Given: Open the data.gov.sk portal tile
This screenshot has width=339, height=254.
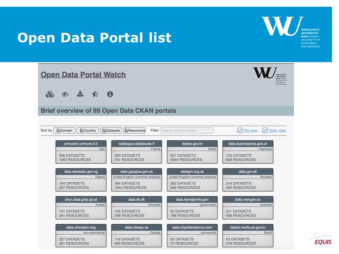Looking at the screenshot, I should (248, 180).
